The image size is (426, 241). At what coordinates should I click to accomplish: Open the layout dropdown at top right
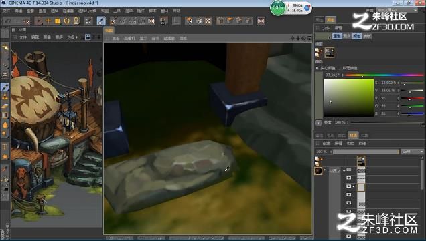397,10
